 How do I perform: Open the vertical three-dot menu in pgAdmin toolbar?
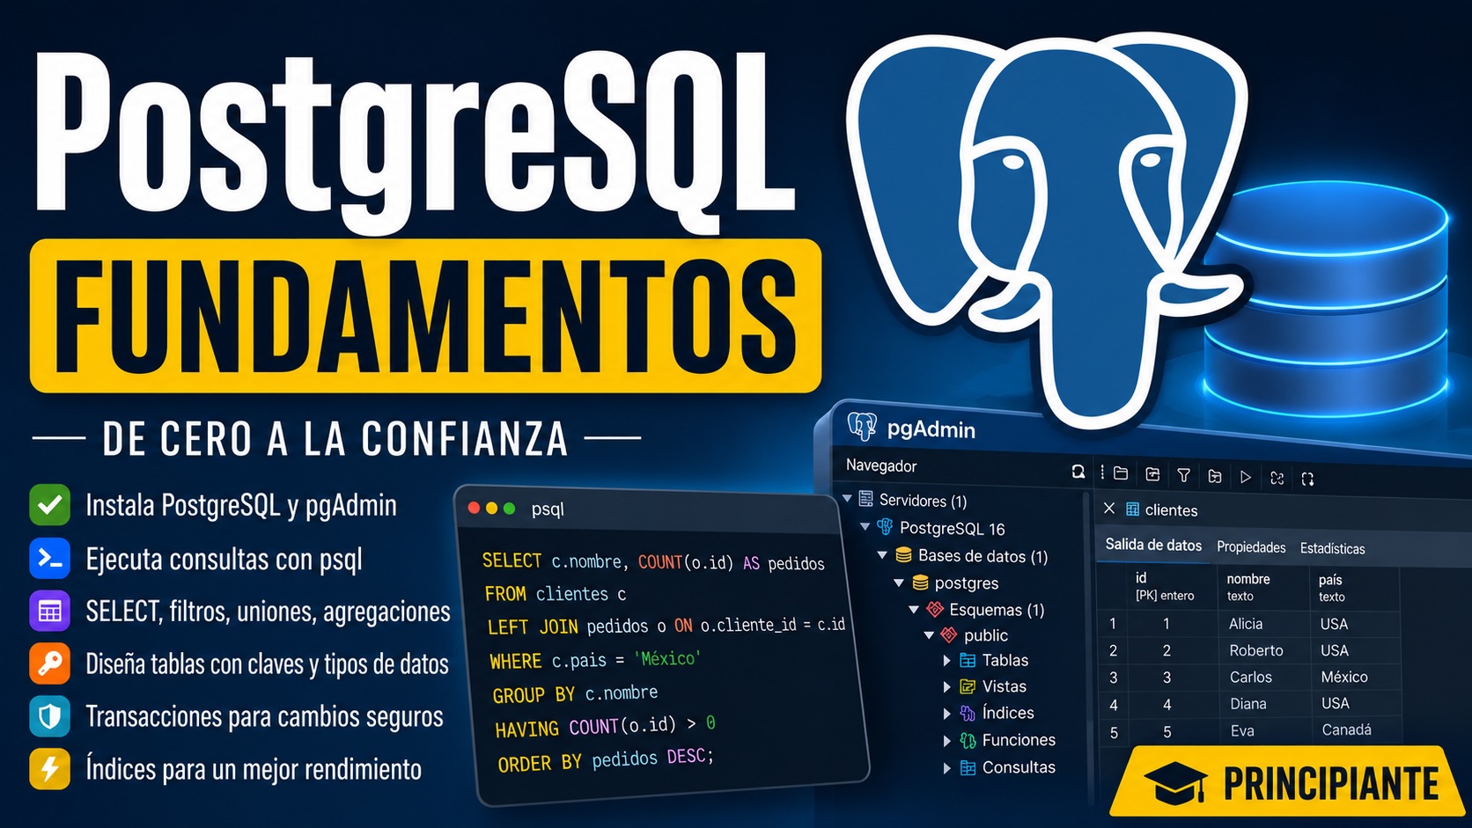click(x=1102, y=473)
